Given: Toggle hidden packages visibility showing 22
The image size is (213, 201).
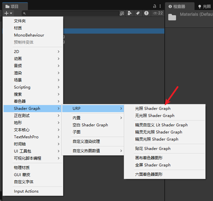Looking at the screenshot, I should coord(158,13).
